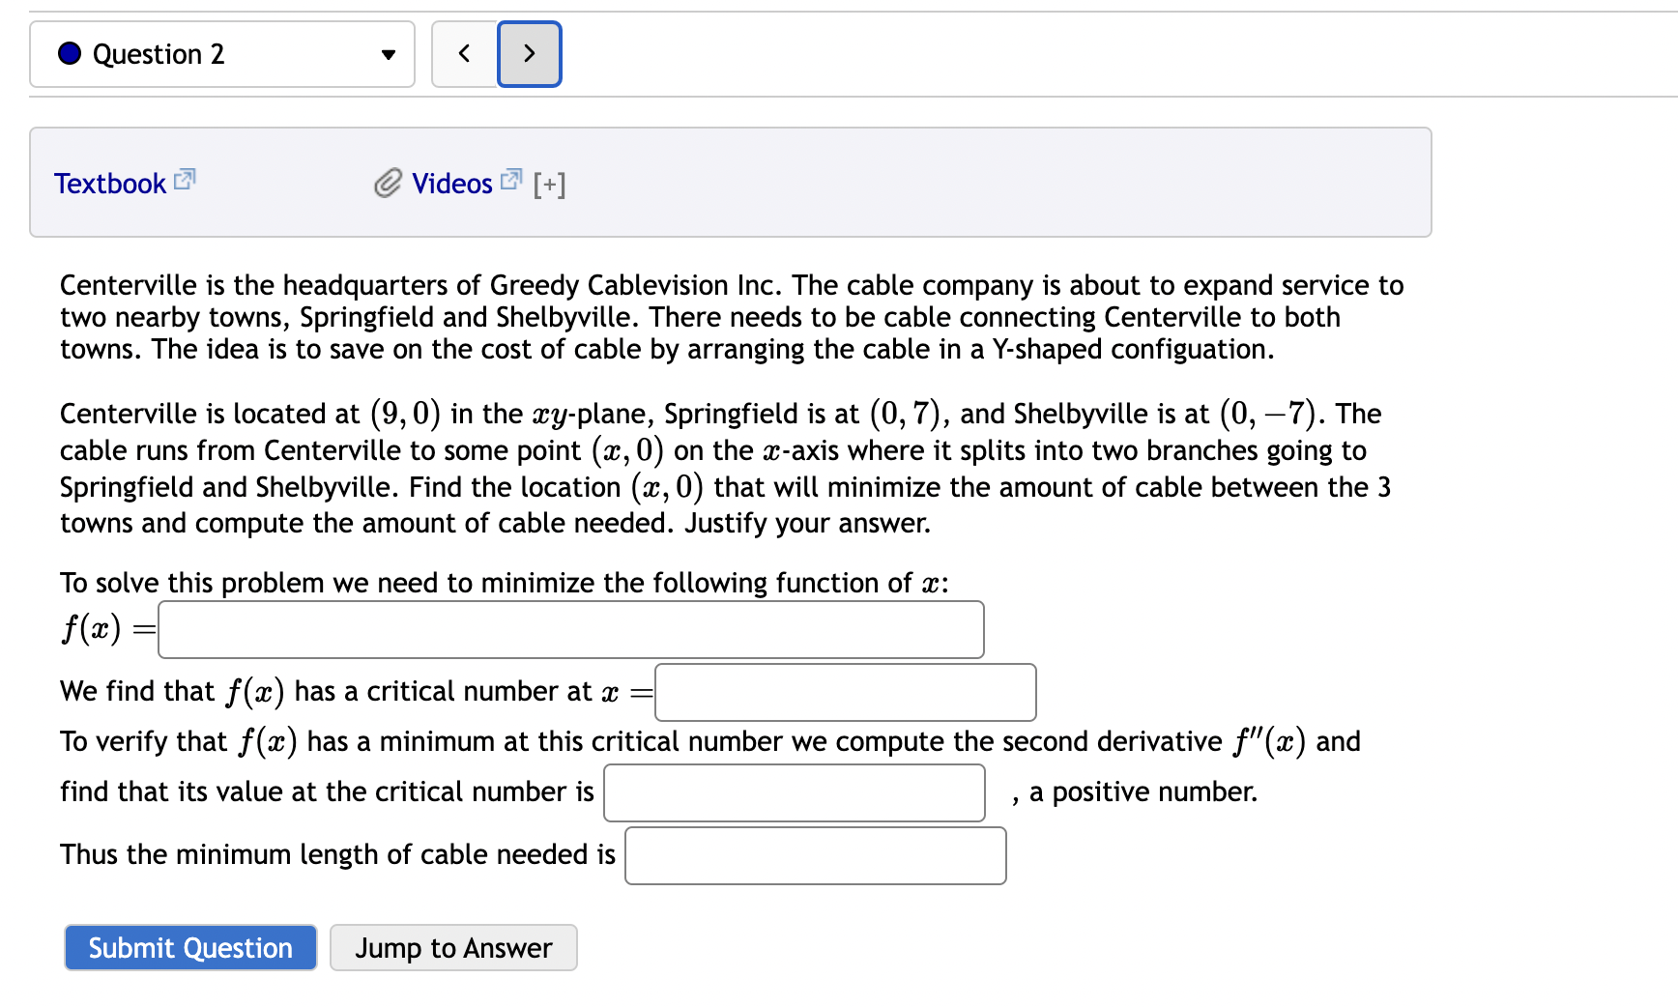Image resolution: width=1678 pixels, height=1007 pixels.
Task: Click the paperclip icon beside Videos
Action: pyautogui.click(x=388, y=183)
